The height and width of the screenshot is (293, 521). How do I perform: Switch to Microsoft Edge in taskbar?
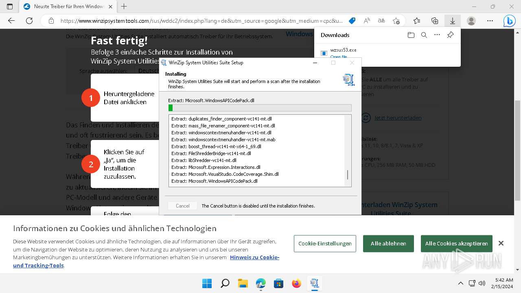tap(260, 283)
